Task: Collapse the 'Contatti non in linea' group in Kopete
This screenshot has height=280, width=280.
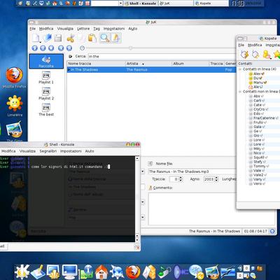Action: pyautogui.click(x=240, y=92)
